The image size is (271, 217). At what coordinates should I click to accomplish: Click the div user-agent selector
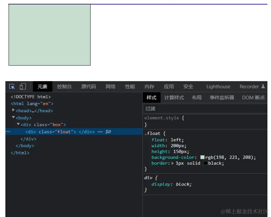point(148,178)
